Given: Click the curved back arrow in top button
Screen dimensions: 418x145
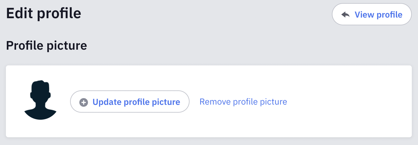Looking at the screenshot, I should (x=345, y=14).
